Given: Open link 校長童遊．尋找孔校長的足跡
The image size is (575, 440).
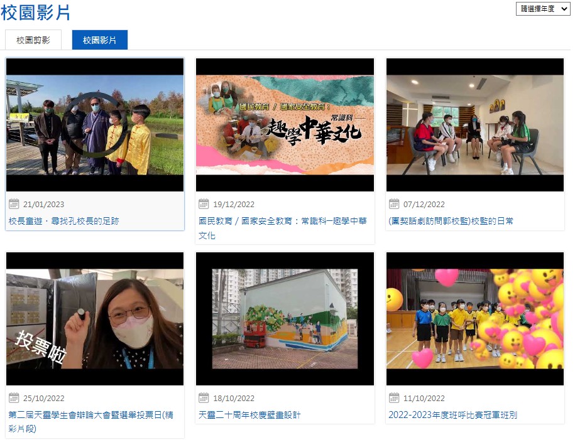Looking at the screenshot, I should pyautogui.click(x=63, y=221).
